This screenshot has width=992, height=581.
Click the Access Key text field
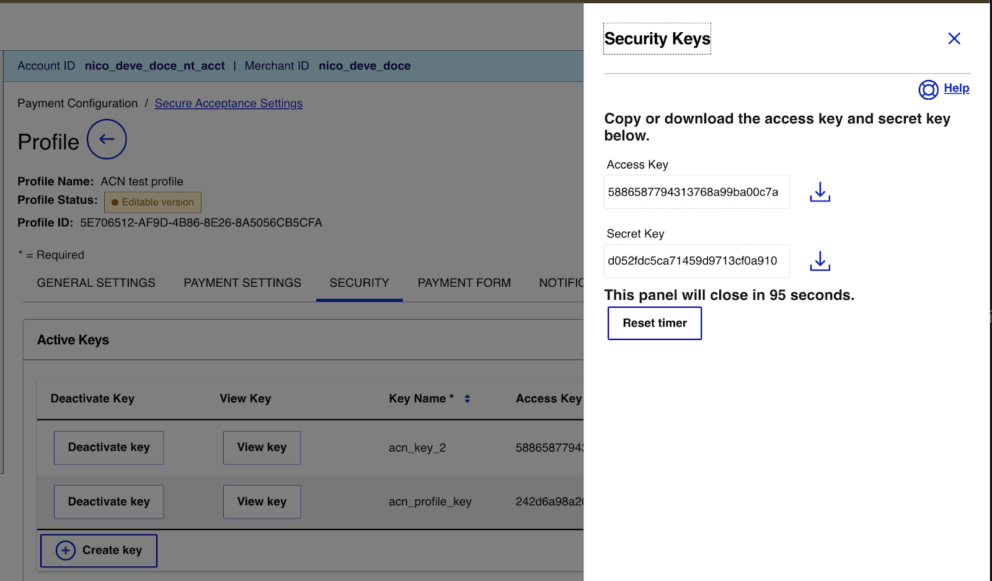(x=696, y=192)
